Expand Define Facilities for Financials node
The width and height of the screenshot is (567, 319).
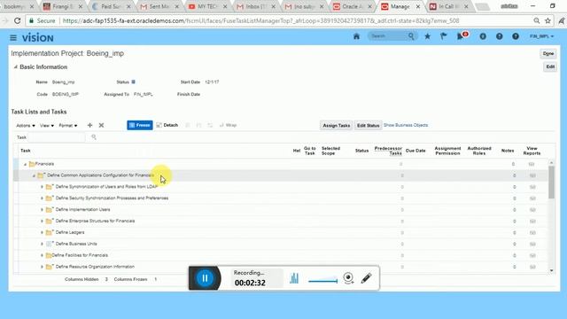pos(42,255)
